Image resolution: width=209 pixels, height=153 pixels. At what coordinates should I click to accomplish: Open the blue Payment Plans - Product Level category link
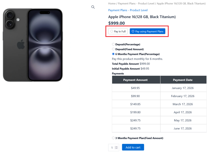click(128, 10)
